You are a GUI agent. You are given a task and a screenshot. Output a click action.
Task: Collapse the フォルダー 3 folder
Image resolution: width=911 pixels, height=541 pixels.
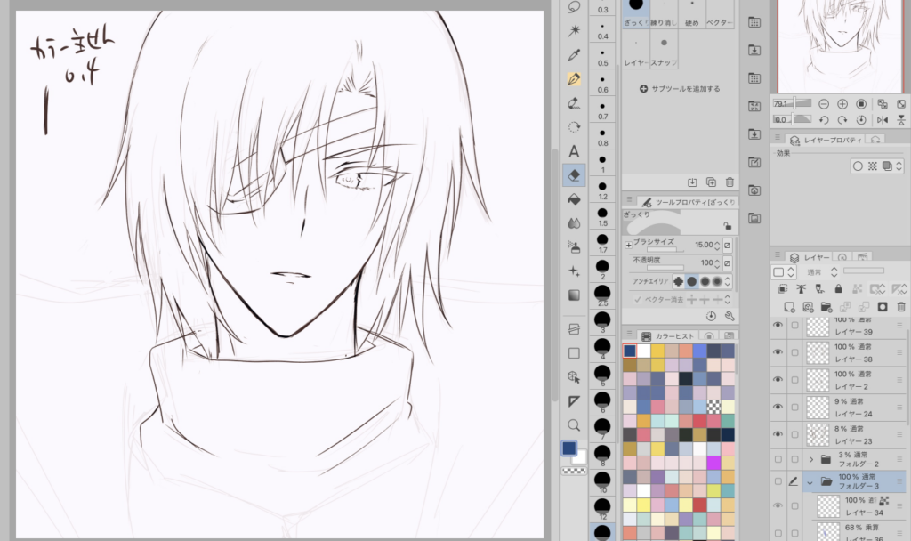coord(810,482)
